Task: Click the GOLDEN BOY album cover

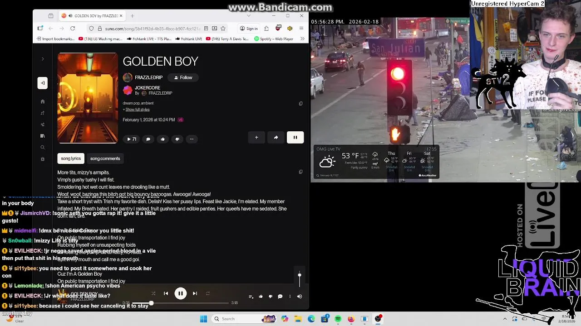Action: (x=88, y=98)
